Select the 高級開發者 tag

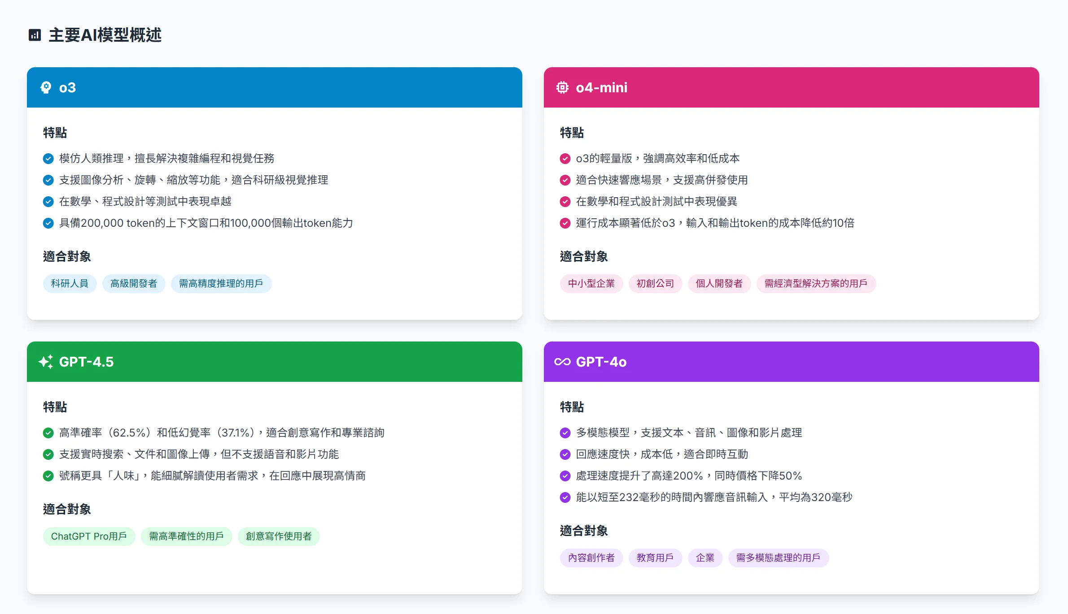(x=134, y=284)
